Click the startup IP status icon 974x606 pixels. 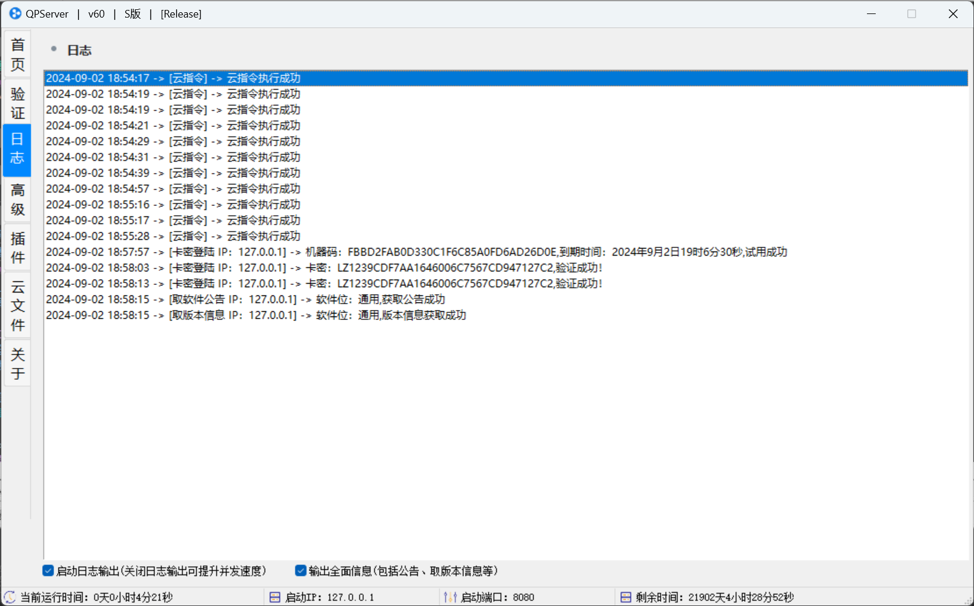pos(274,597)
